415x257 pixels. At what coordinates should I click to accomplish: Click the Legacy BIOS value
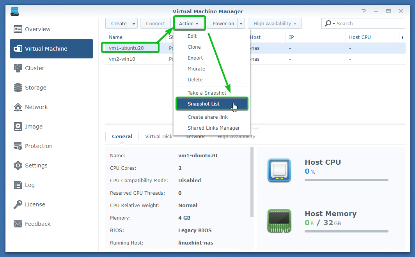coord(195,230)
